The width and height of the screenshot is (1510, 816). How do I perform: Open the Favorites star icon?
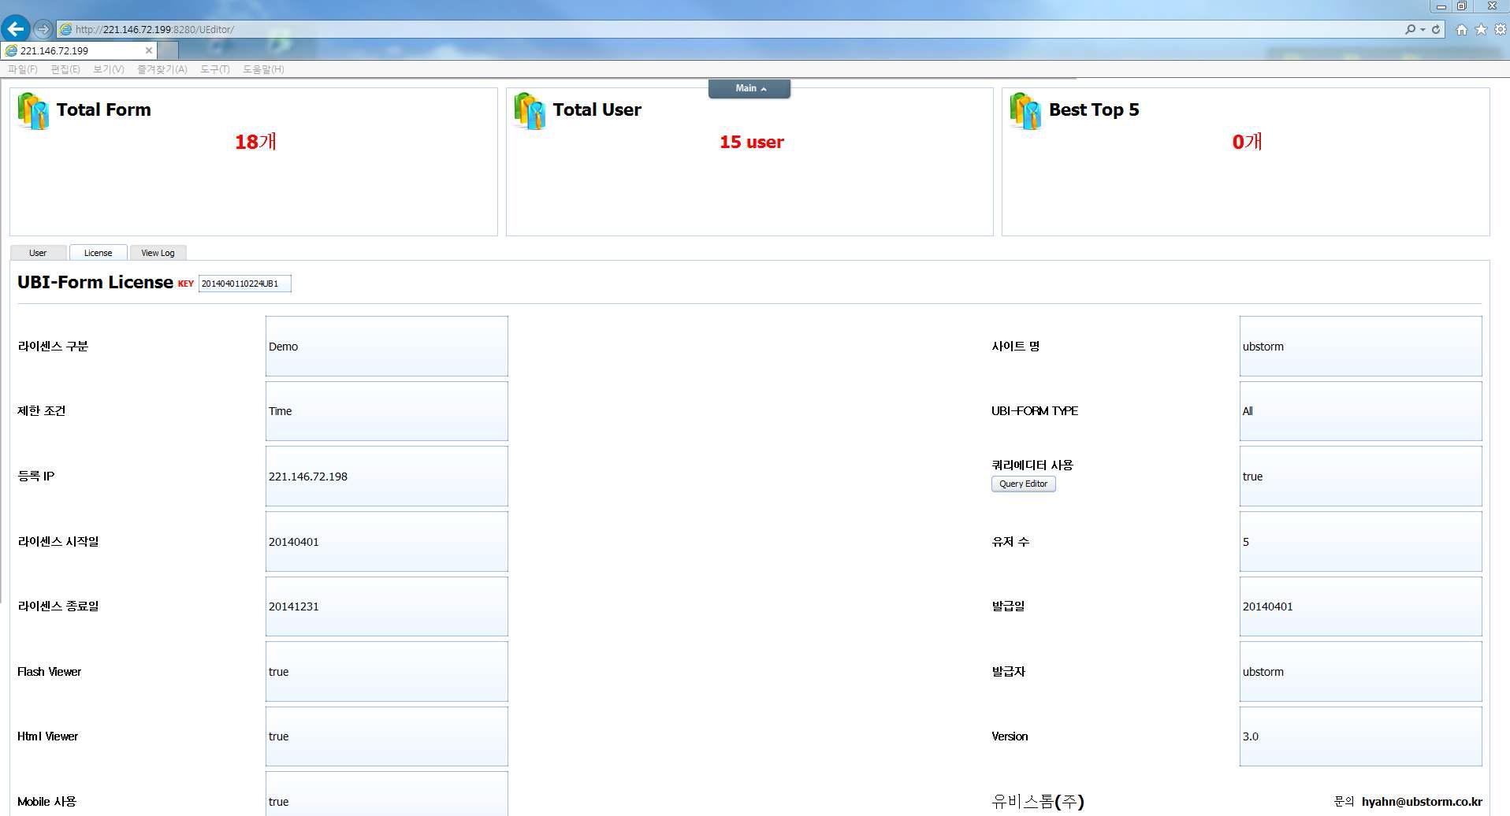click(x=1481, y=29)
